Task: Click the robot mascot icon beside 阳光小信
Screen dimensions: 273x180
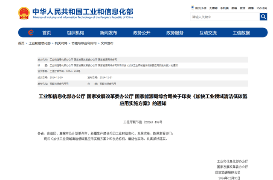Action: 192,8
